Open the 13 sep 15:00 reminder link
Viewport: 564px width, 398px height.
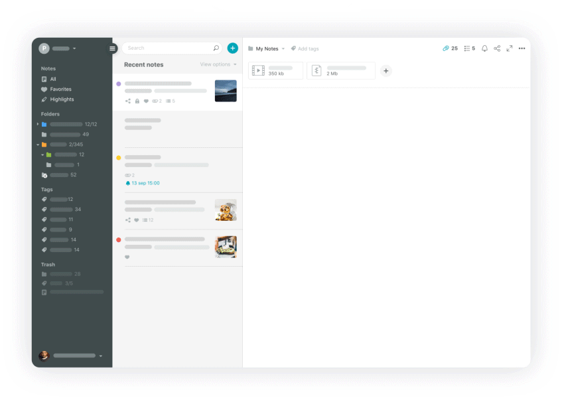143,183
